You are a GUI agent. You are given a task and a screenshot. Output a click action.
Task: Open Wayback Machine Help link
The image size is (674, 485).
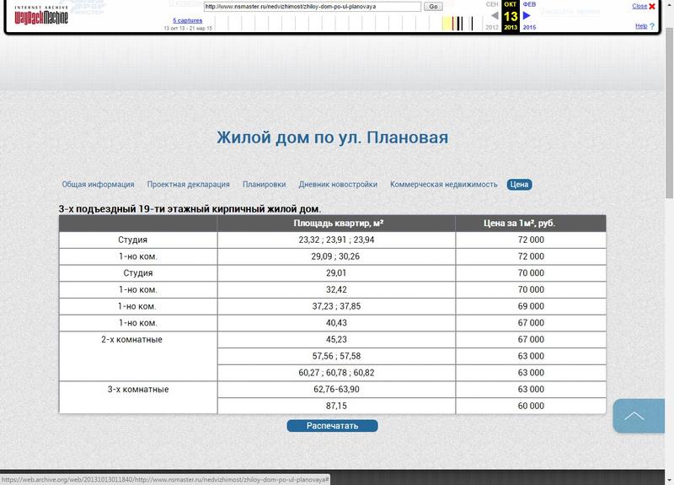click(x=641, y=26)
